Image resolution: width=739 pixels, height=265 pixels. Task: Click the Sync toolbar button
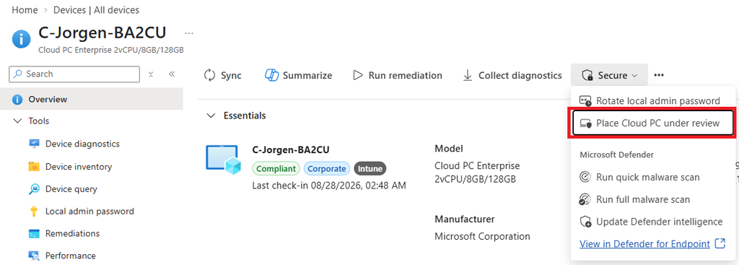(x=222, y=75)
